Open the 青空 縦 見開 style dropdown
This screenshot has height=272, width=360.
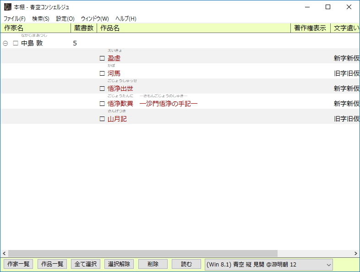pyautogui.click(x=268, y=264)
